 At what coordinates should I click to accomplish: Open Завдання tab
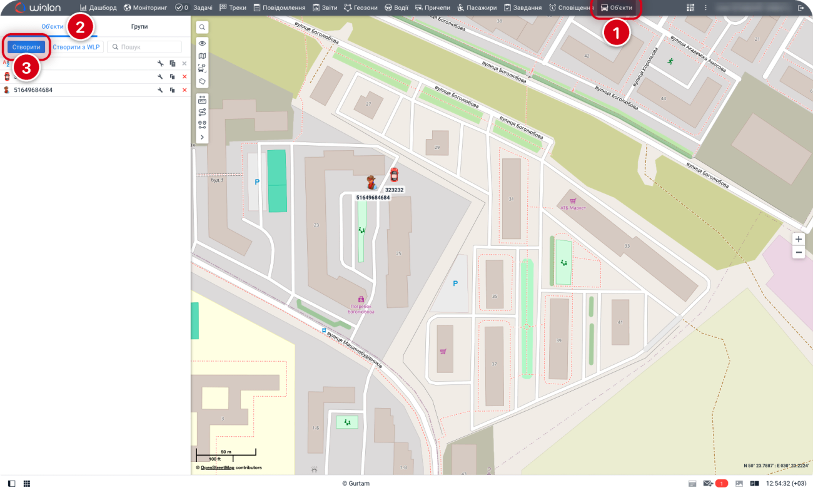[523, 8]
